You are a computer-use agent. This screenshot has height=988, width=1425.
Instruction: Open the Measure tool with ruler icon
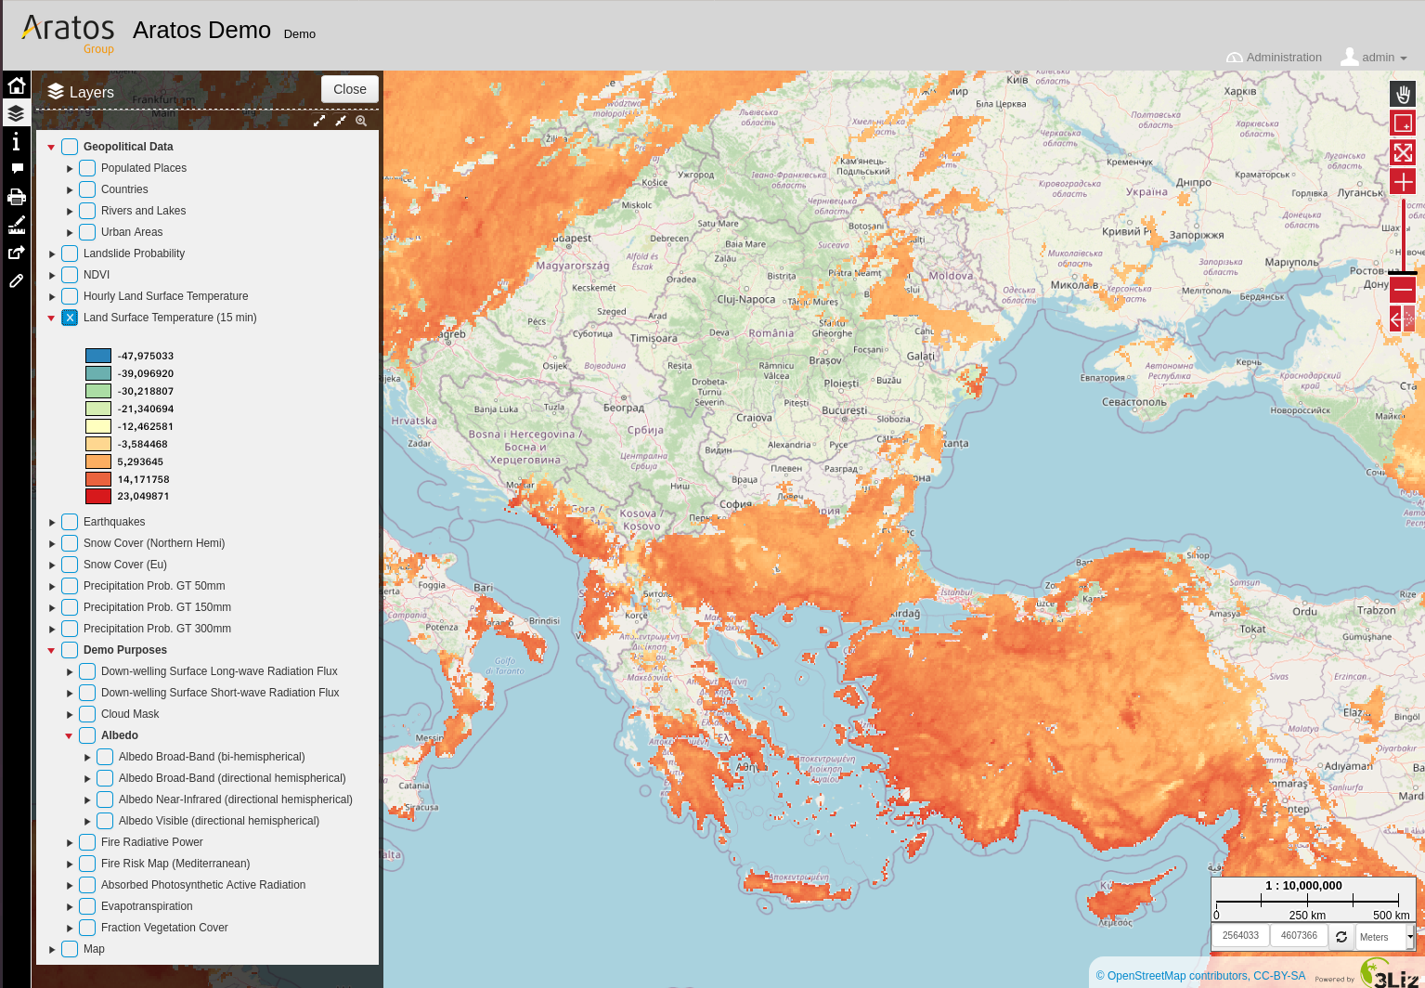pyautogui.click(x=16, y=225)
